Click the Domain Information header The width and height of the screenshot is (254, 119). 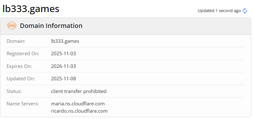[x=51, y=26]
